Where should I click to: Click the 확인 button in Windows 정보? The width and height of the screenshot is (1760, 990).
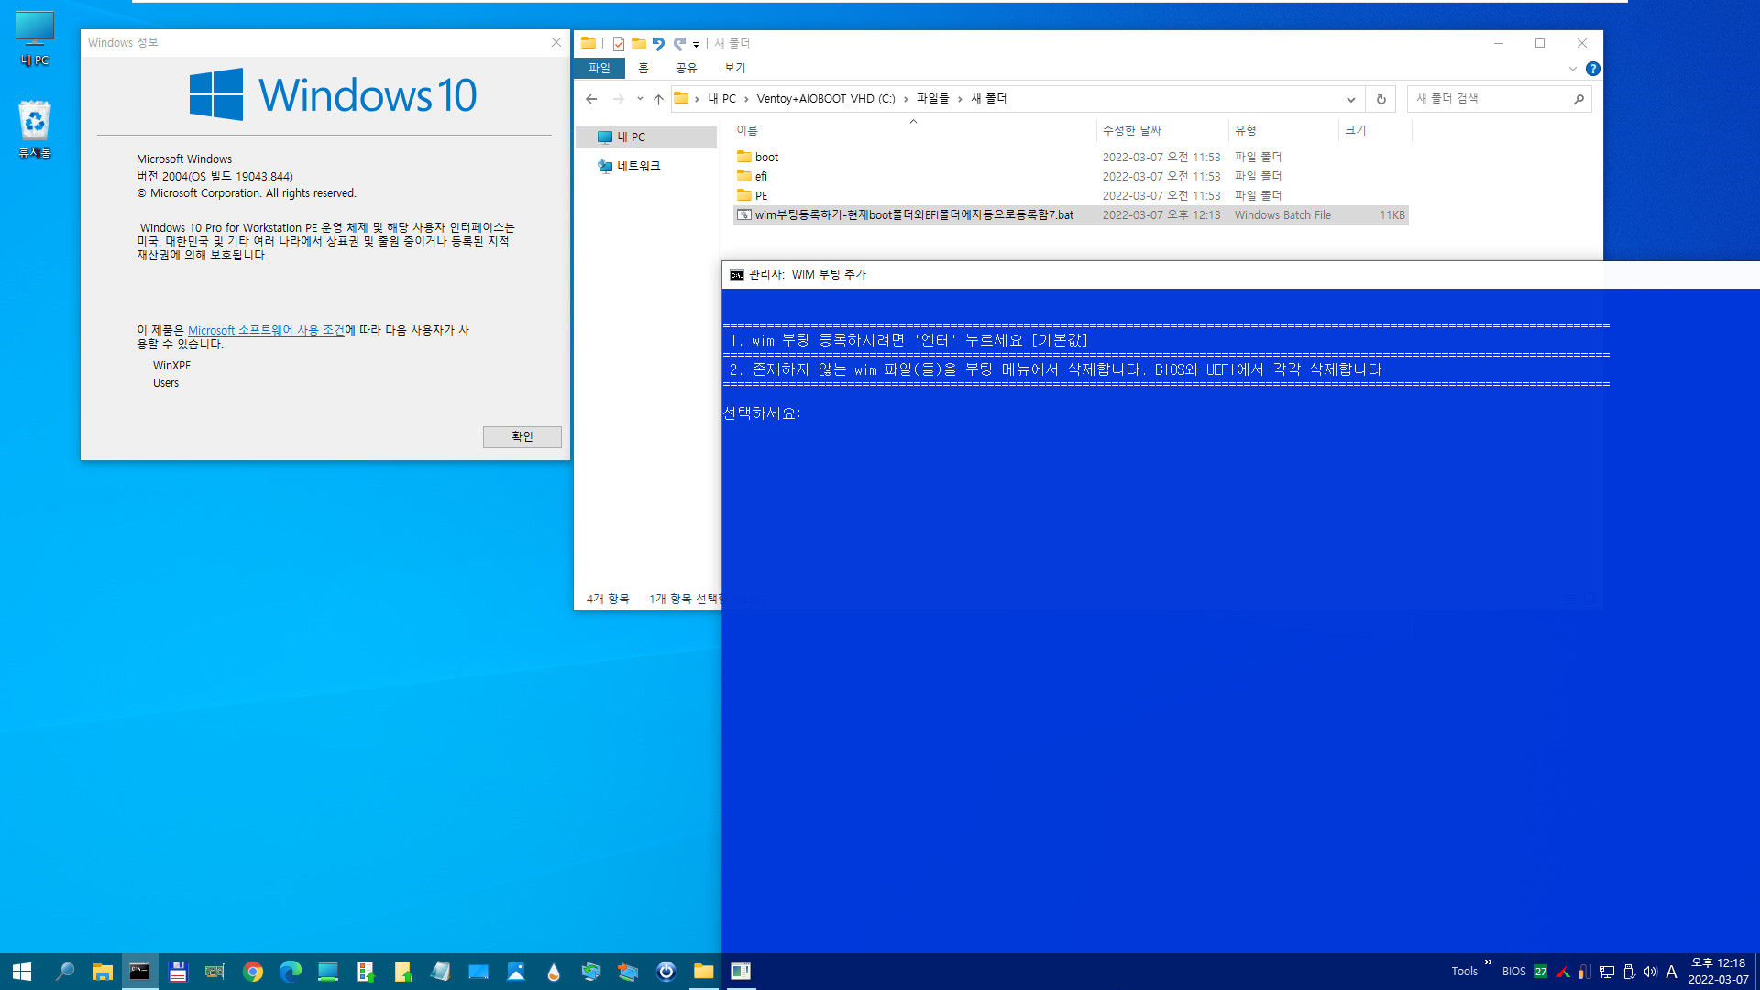[522, 437]
